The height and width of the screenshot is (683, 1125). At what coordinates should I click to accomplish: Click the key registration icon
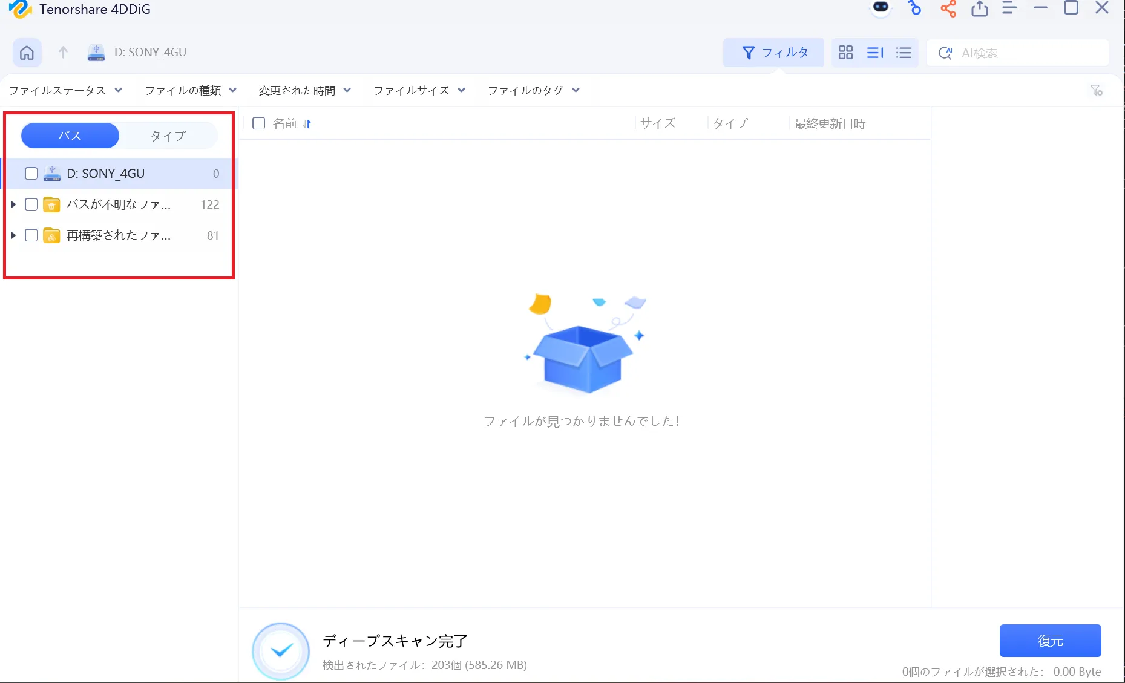(x=914, y=9)
